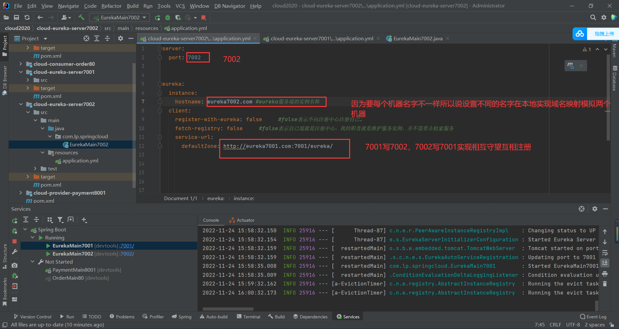
Task: Open Search Everywhere magnifier icon
Action: [593, 17]
